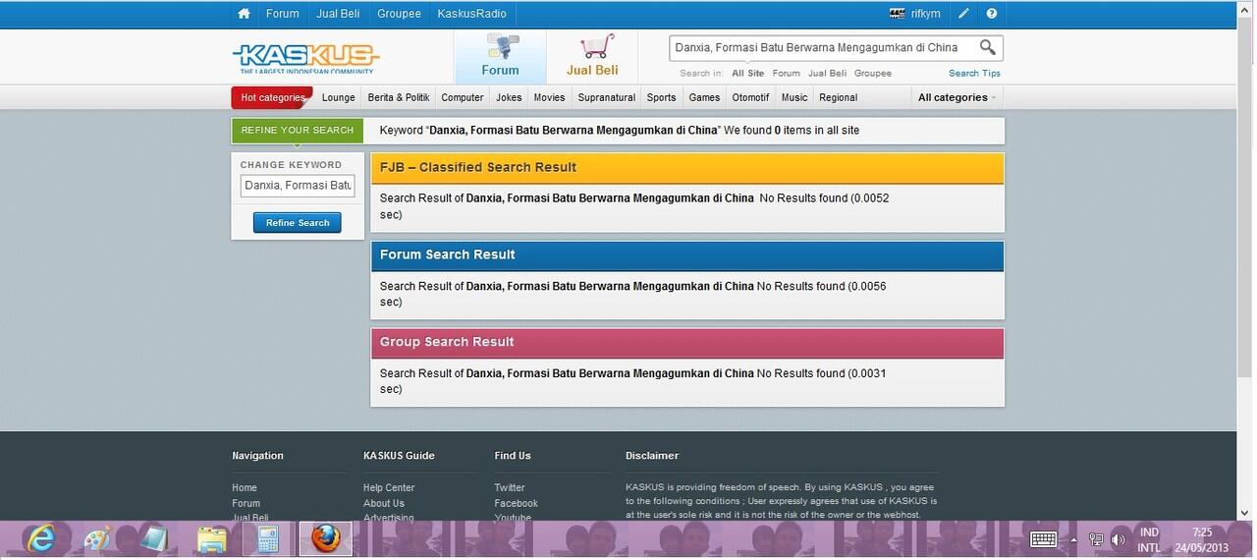Open Home footer link
Screen dimensions: 1257x560
(245, 487)
